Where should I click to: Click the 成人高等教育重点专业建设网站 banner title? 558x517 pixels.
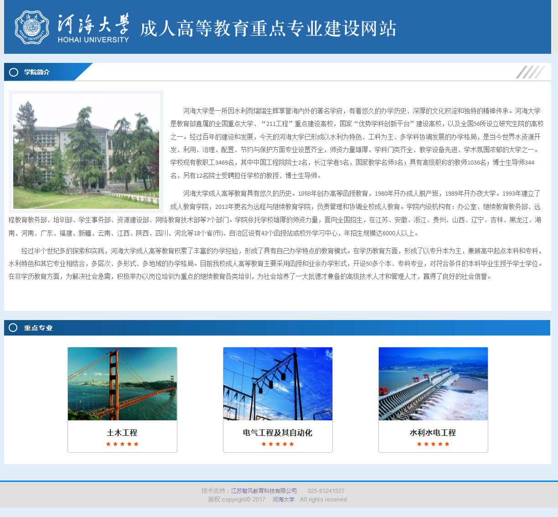(x=268, y=28)
